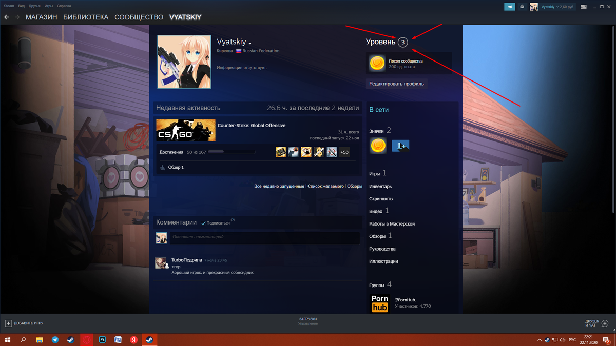This screenshot has width=616, height=346.
Task: Show the +53 more achievements
Action: 344,152
